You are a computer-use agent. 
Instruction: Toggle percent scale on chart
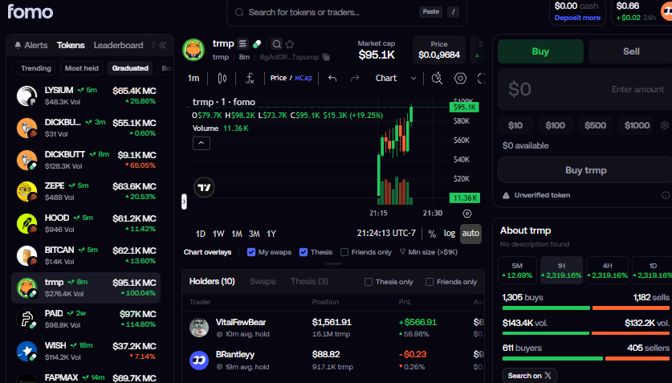pyautogui.click(x=432, y=234)
